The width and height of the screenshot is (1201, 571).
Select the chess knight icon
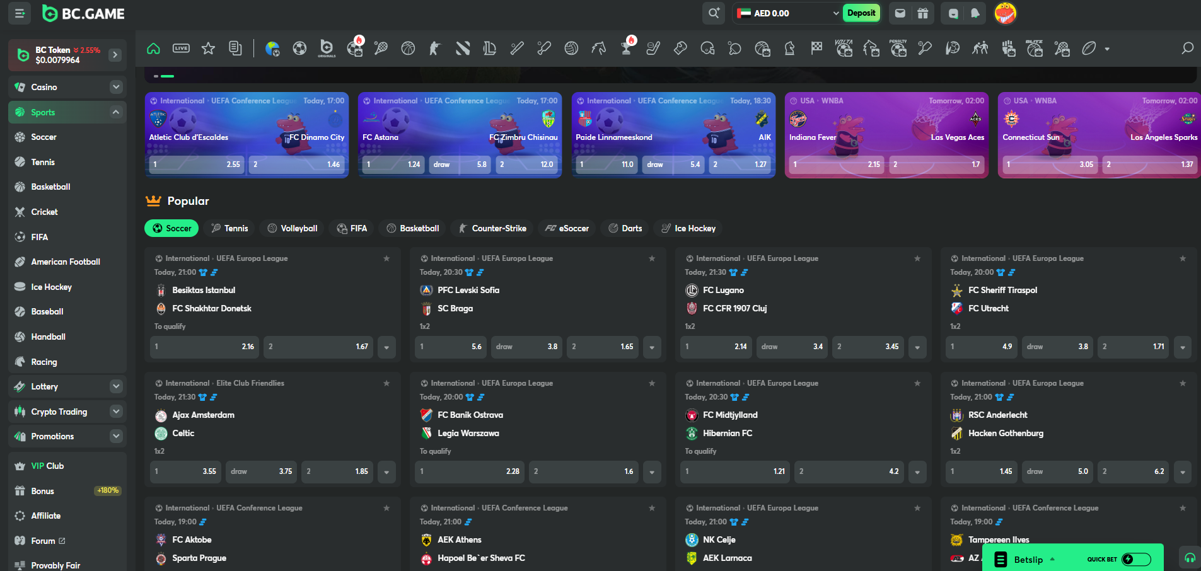[789, 49]
